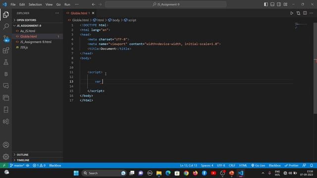
Task: Go back with the navigation arrow
Action: click(94, 4)
